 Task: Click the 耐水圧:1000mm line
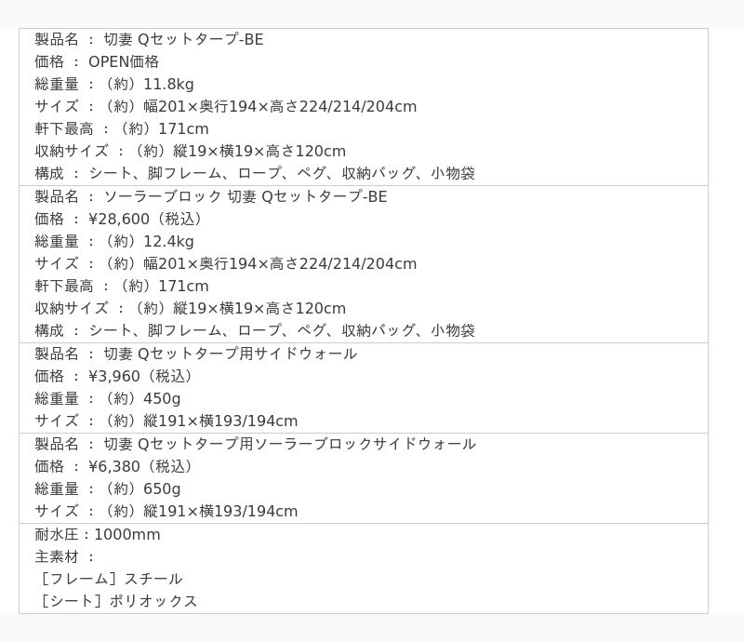tap(98, 534)
